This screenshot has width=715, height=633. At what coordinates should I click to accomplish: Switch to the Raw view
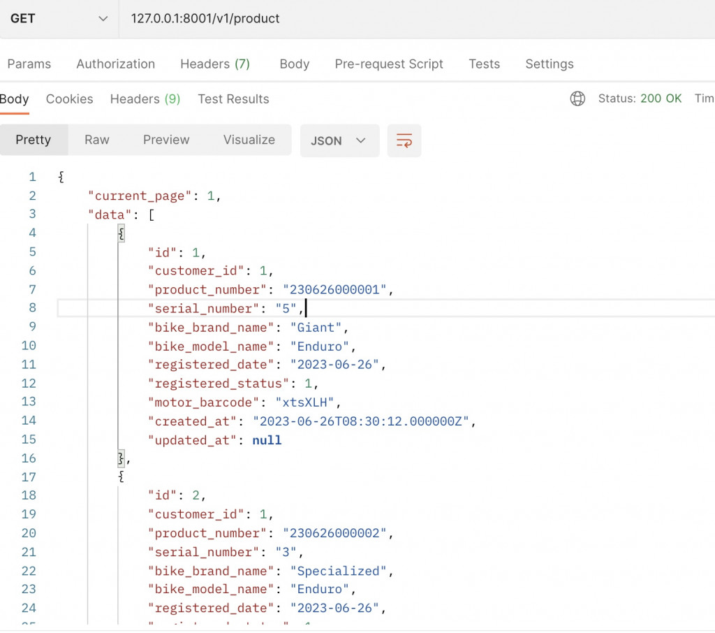97,140
